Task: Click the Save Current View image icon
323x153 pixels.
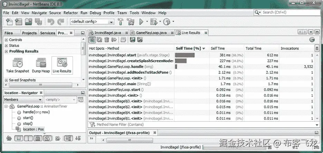Action: (x=133, y=40)
